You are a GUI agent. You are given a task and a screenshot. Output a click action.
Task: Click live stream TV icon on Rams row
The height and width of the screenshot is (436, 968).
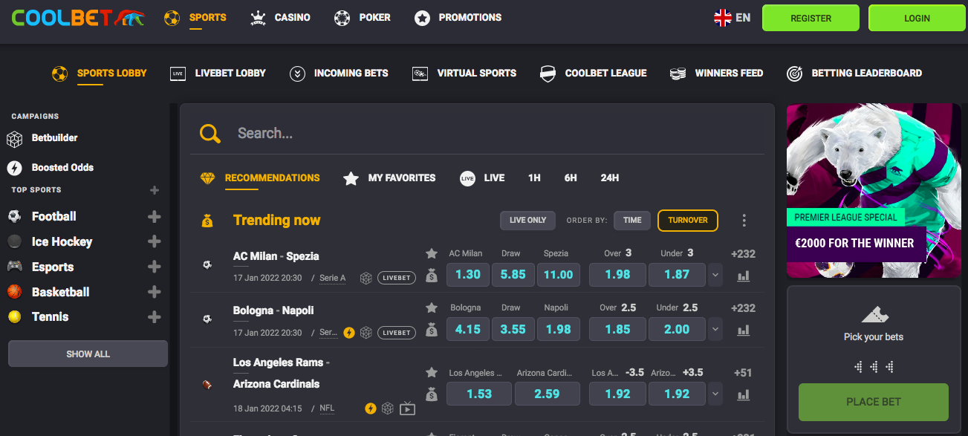[407, 408]
